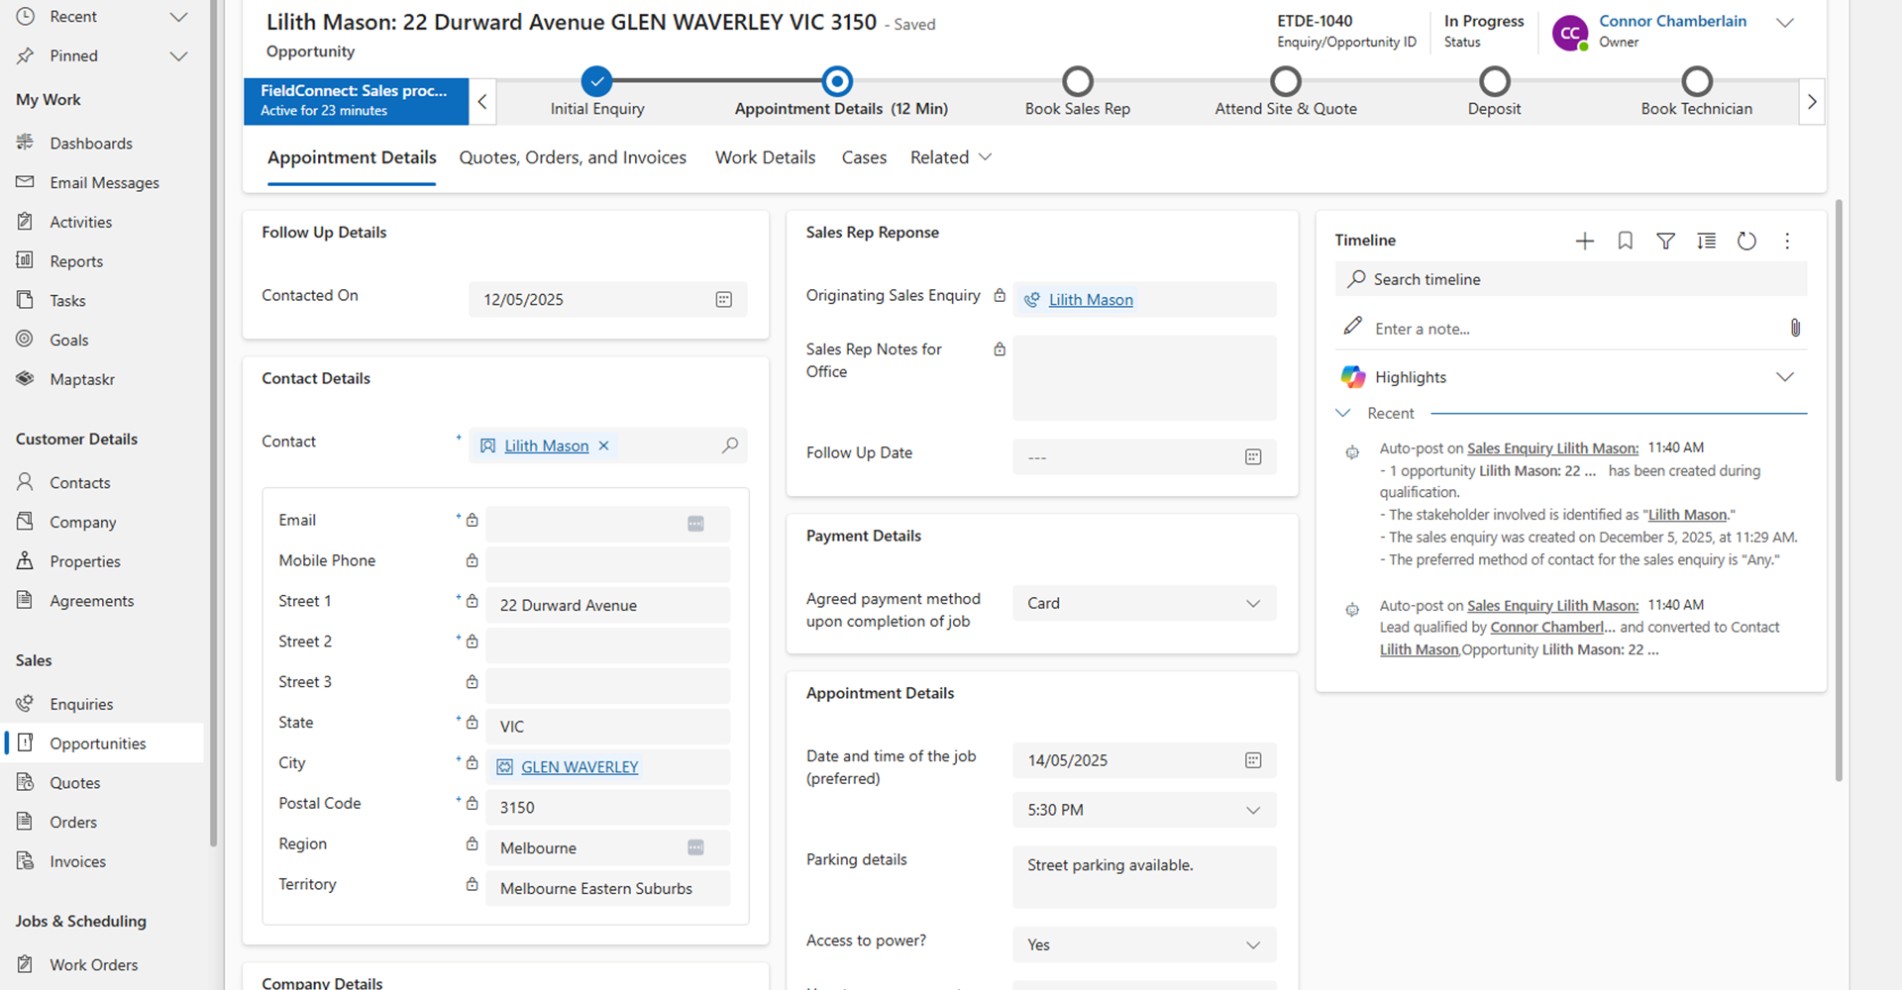Switch to Work Details tab
1902x990 pixels.
[766, 157]
